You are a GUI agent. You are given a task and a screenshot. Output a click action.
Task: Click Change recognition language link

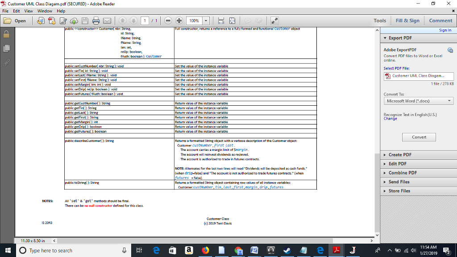pyautogui.click(x=390, y=119)
